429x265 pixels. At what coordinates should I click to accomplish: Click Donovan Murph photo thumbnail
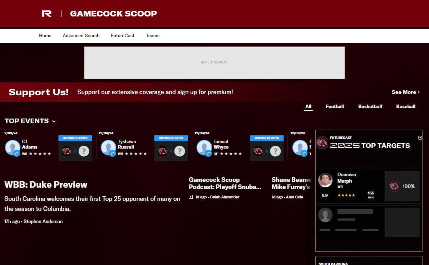click(x=325, y=180)
